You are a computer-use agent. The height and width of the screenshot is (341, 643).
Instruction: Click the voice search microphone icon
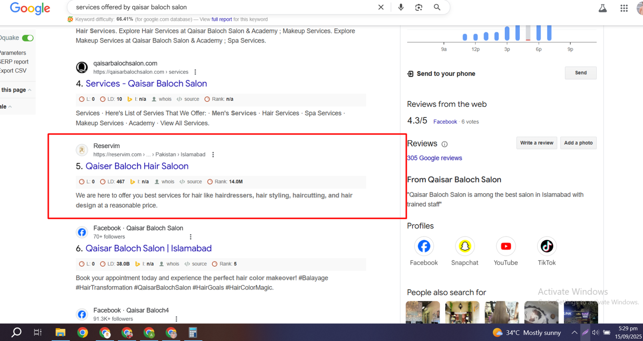coord(401,7)
